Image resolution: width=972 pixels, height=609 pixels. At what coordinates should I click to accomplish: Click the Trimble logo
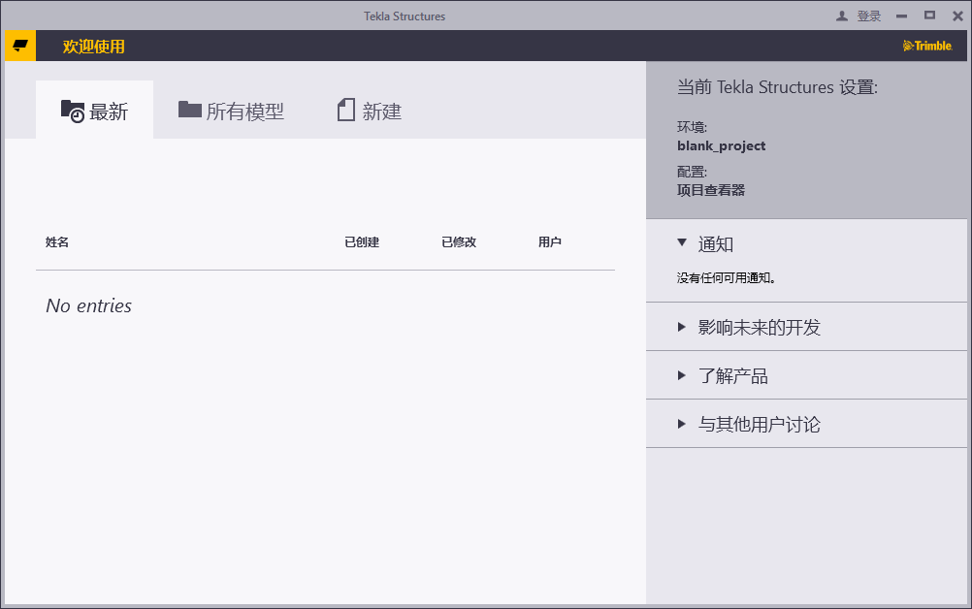point(927,46)
